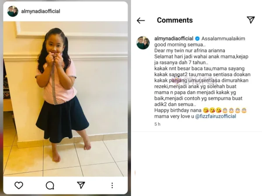Go back using the arrow beside Comments
Screen dimensions: 262x196
(x=141, y=20)
